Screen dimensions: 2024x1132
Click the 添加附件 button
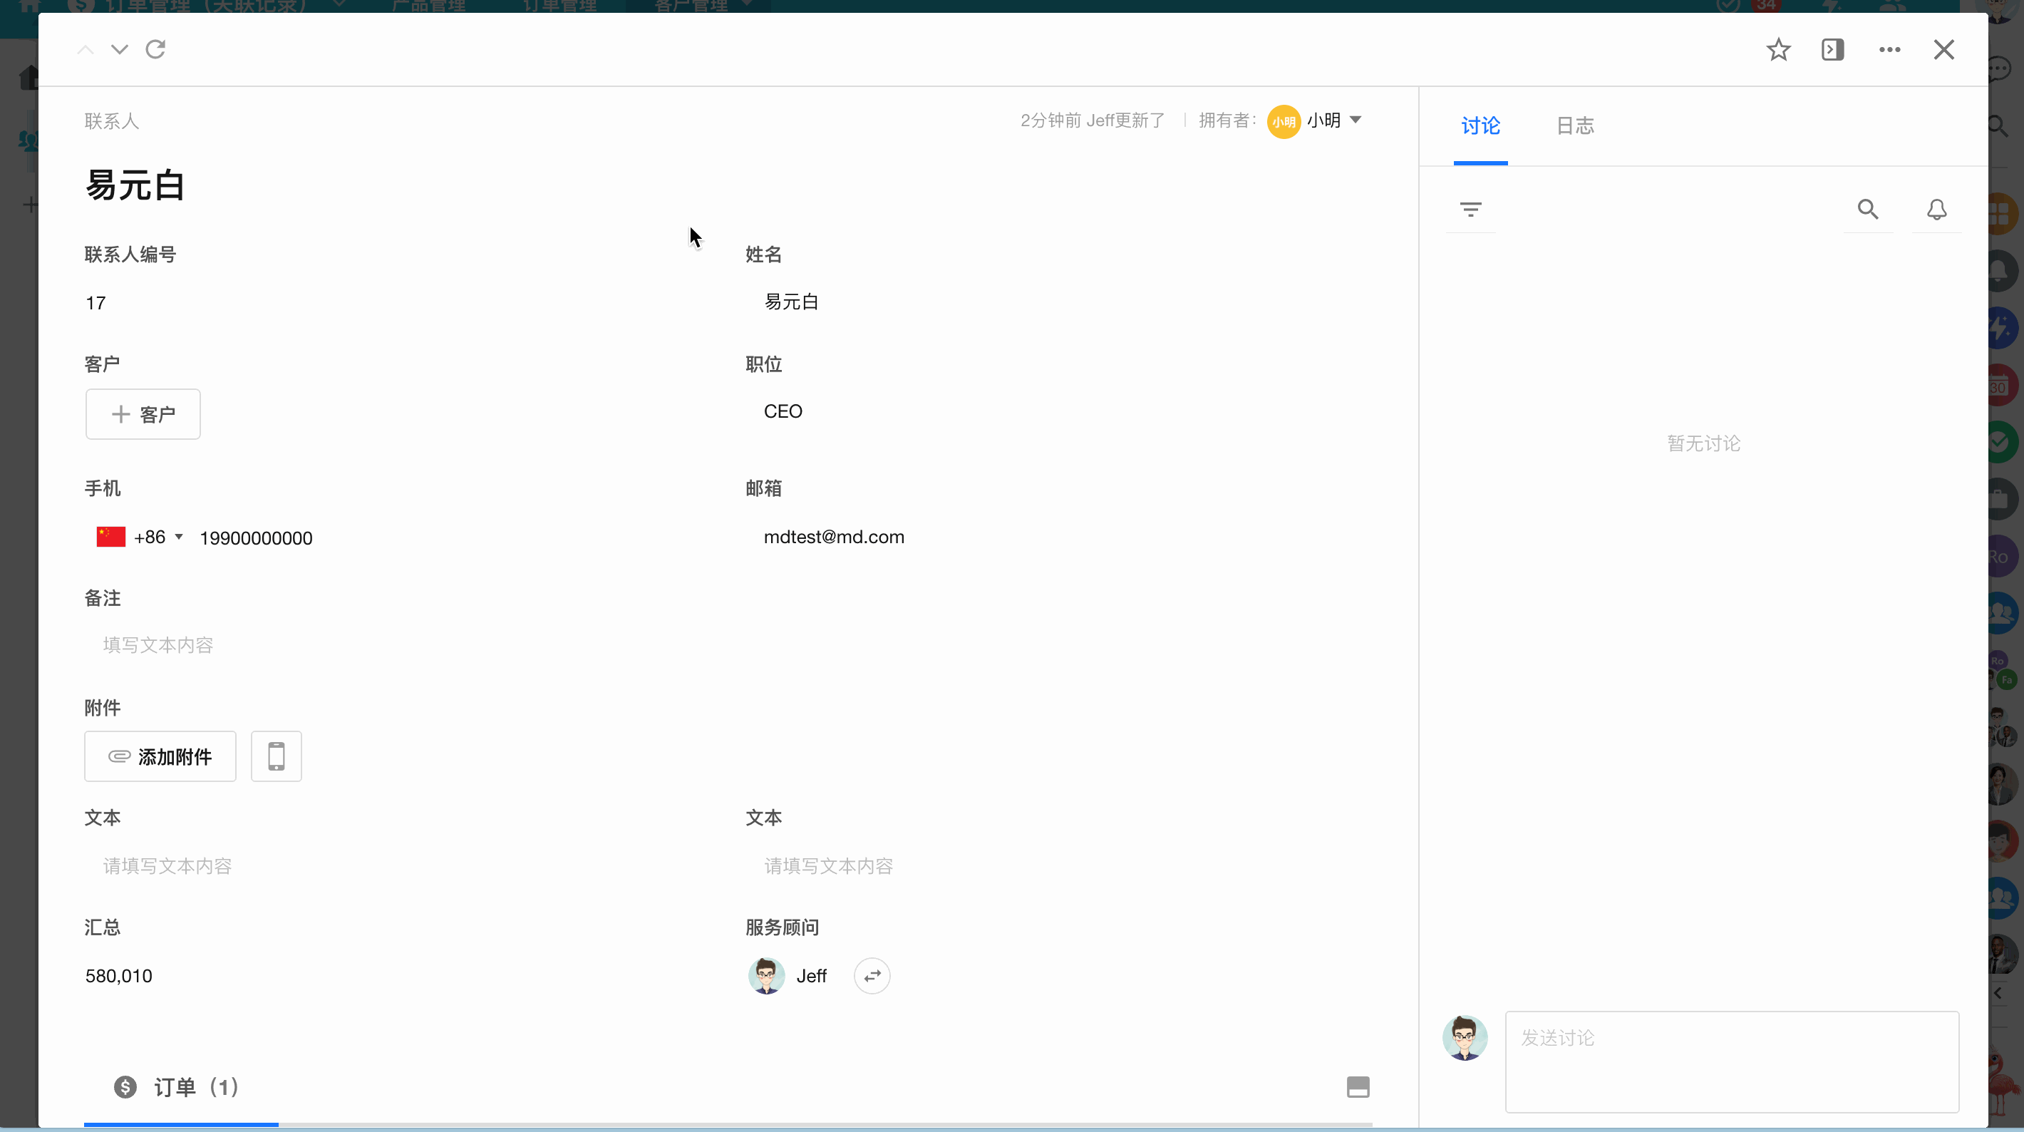[160, 756]
